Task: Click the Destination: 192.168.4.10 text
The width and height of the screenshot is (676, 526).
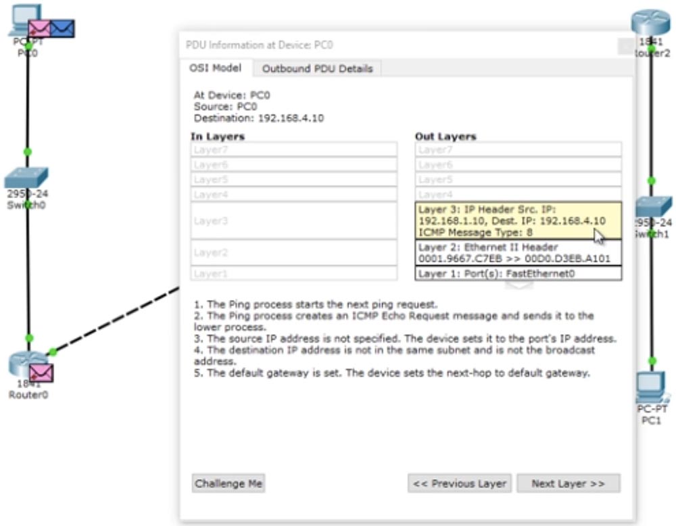Action: 259,118
